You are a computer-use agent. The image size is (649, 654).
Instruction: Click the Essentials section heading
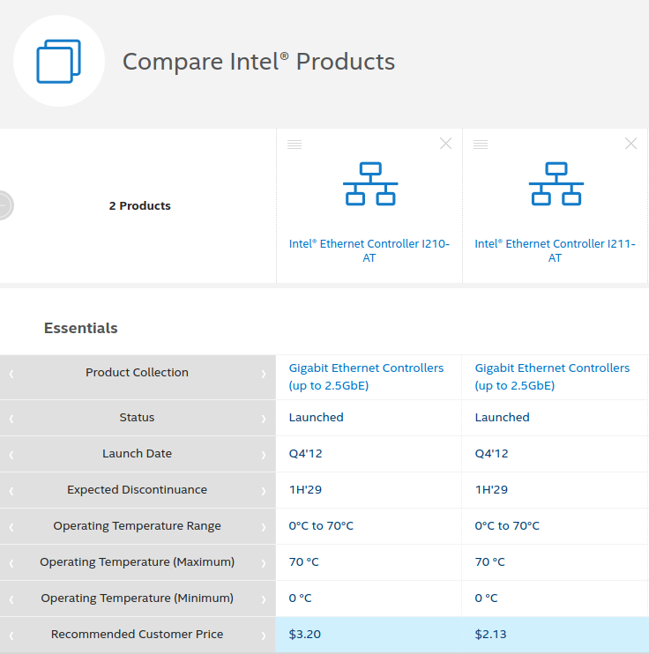point(81,328)
